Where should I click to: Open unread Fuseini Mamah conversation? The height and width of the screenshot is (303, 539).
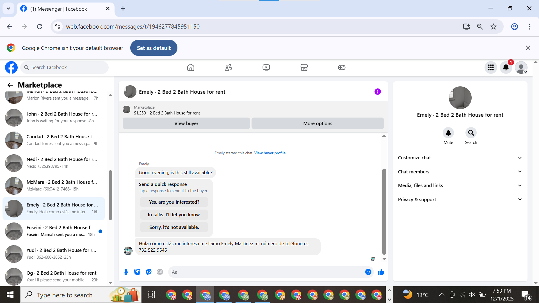point(53,231)
